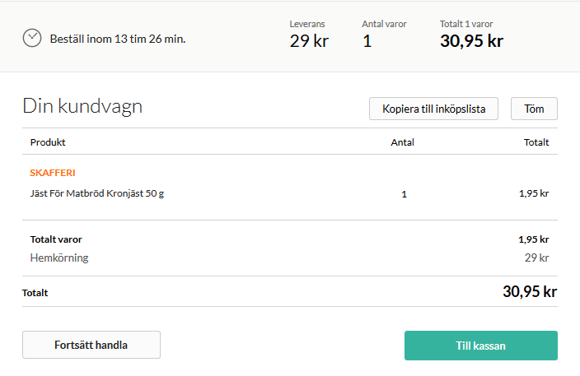This screenshot has height=376, width=580.
Task: Click the Produkt column header
Action: click(48, 142)
